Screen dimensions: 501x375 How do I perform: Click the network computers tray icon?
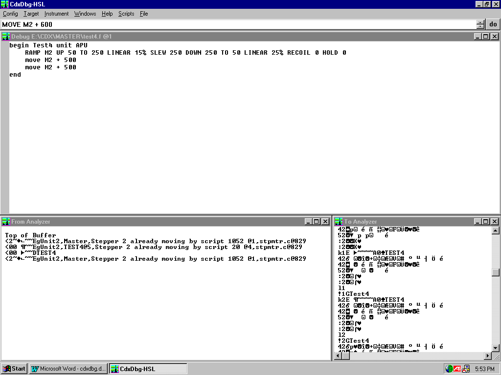pyautogui.click(x=466, y=369)
